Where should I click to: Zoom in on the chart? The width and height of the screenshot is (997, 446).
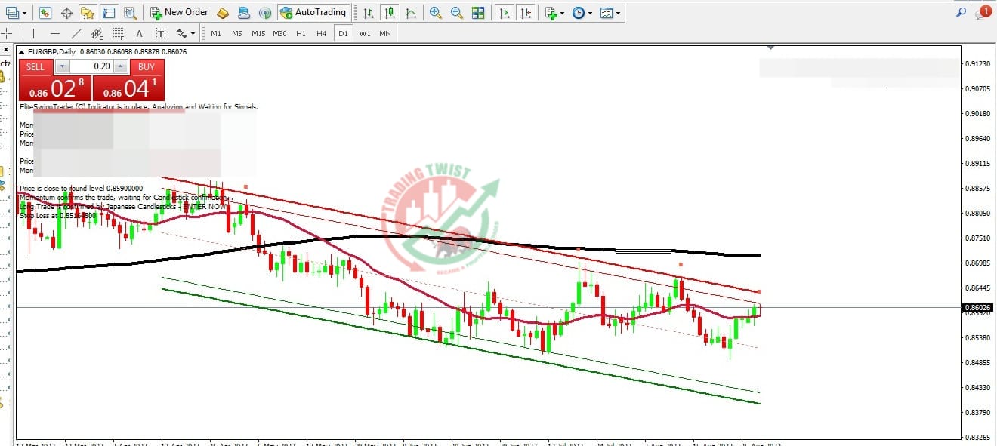tap(436, 13)
